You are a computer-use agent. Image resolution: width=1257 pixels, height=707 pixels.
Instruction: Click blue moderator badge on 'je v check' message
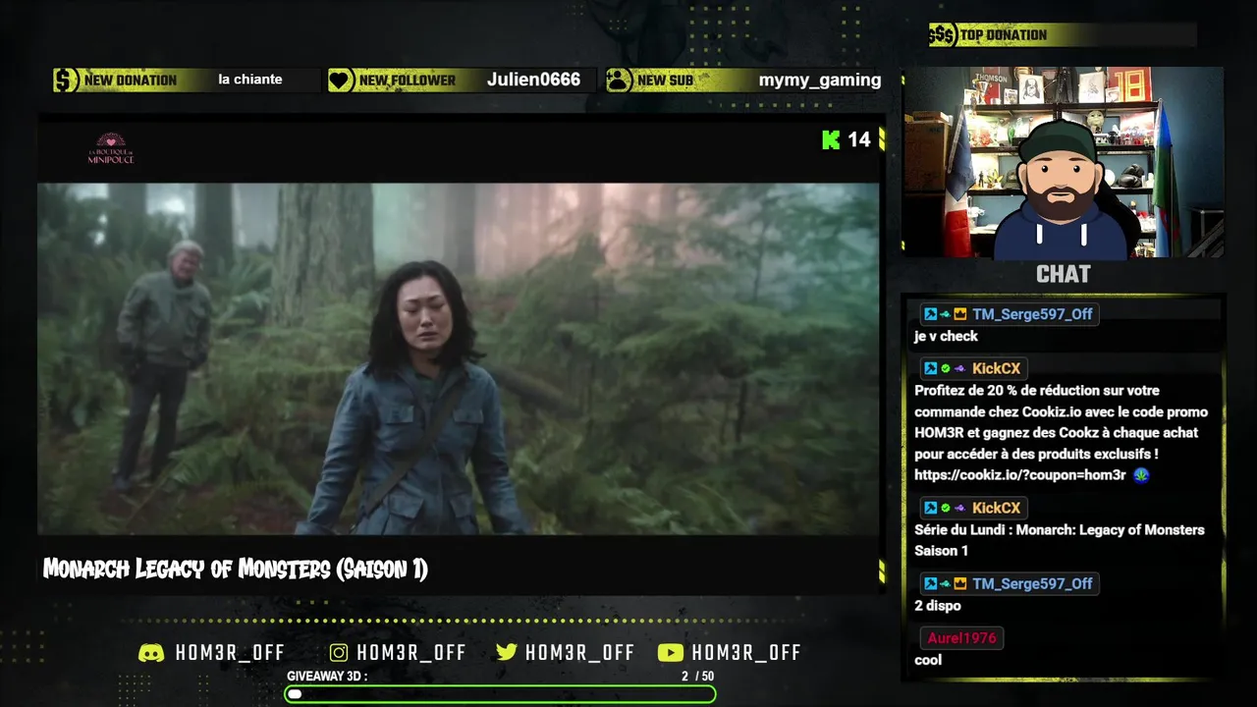point(930,314)
